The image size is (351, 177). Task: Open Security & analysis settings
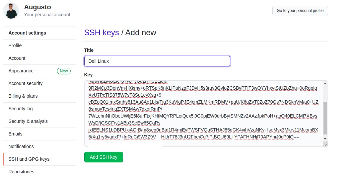click(39, 122)
